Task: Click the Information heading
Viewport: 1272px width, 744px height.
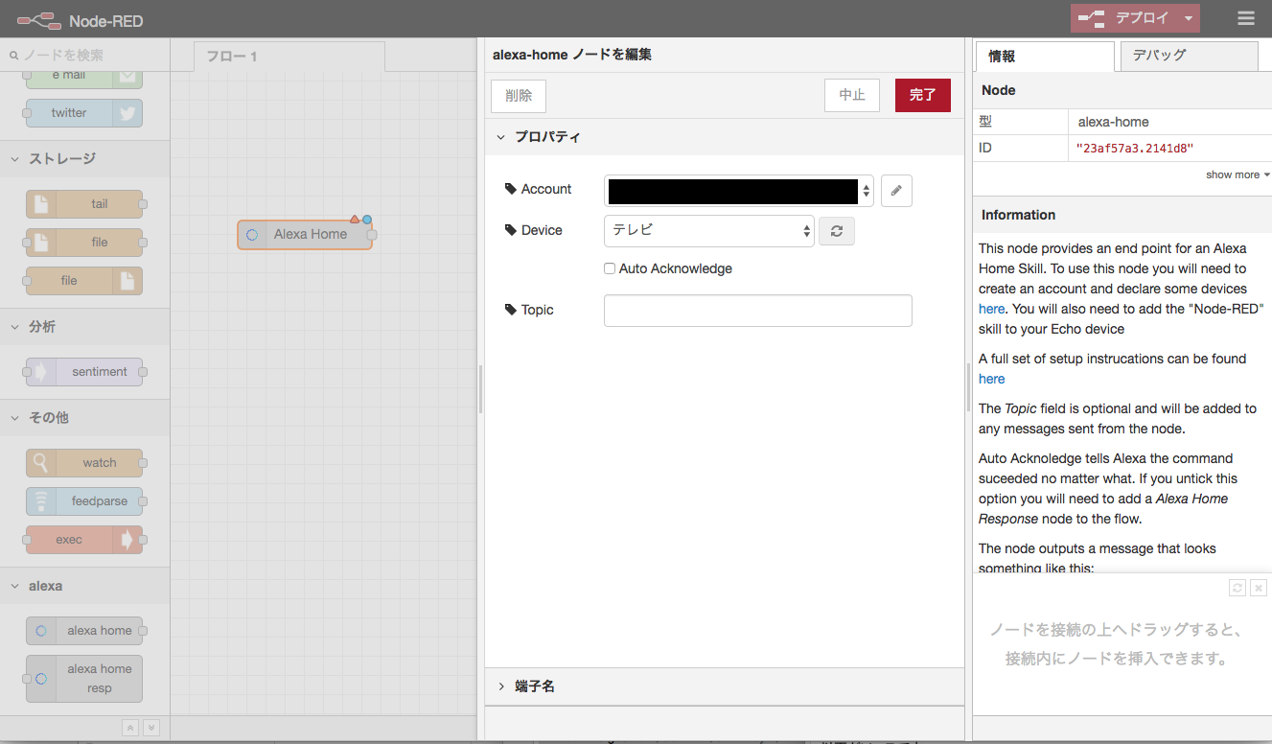Action: (1018, 216)
